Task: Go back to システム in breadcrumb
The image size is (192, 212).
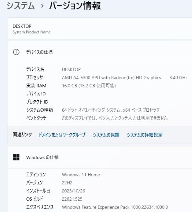Action: (x=21, y=6)
